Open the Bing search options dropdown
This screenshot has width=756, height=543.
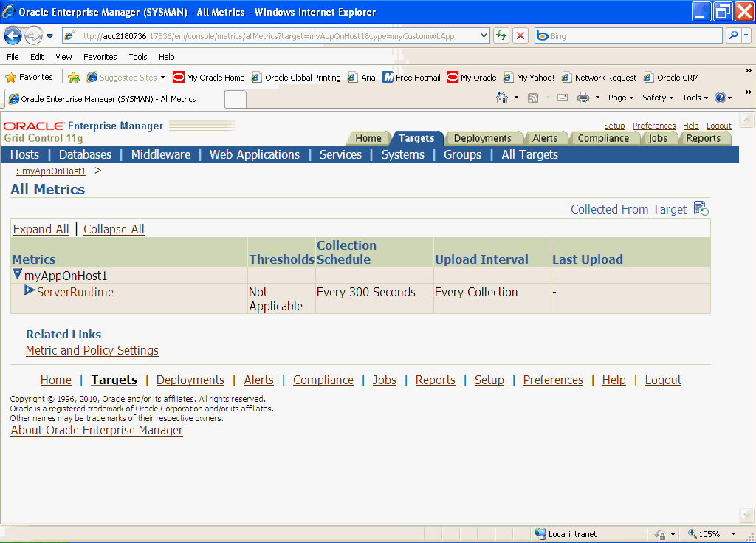point(746,35)
